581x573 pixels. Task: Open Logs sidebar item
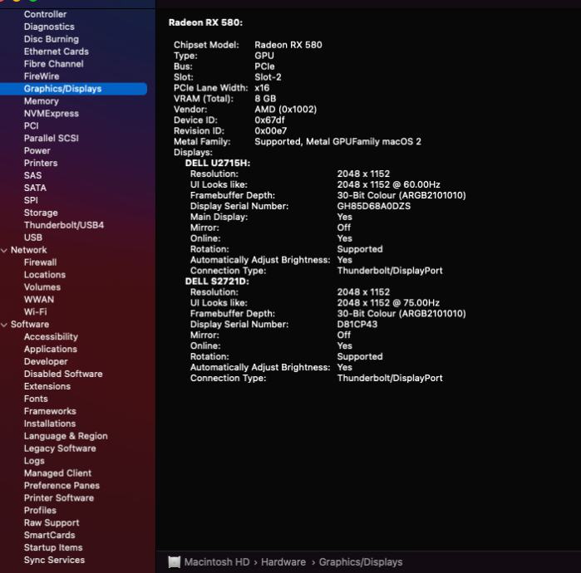coord(34,461)
